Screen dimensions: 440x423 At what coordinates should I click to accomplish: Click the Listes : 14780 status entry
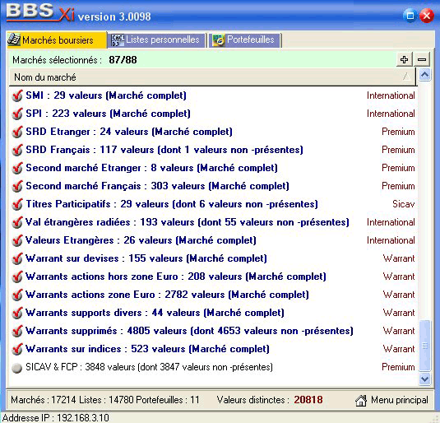tap(106, 400)
